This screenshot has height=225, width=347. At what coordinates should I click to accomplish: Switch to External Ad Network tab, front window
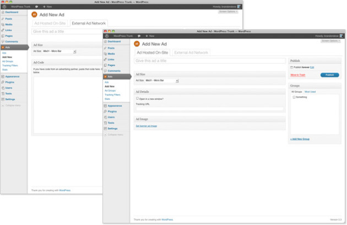pyautogui.click(x=191, y=52)
